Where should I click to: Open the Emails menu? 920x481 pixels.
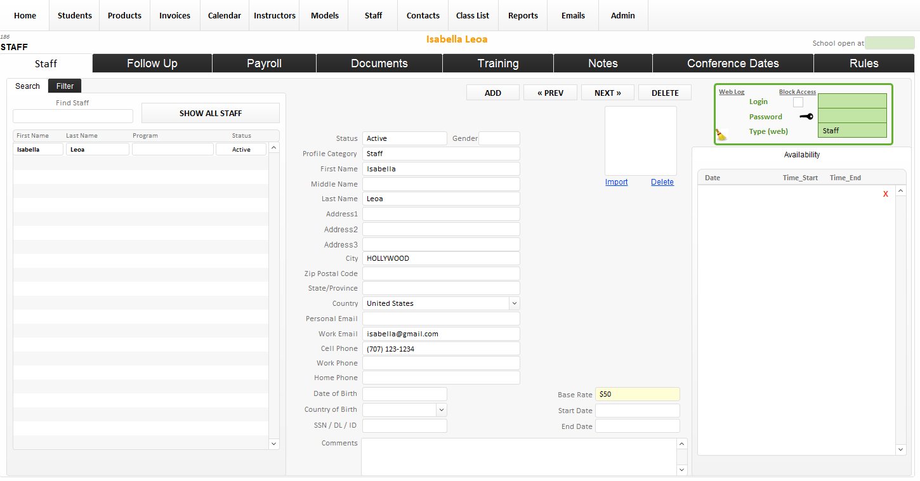573,15
